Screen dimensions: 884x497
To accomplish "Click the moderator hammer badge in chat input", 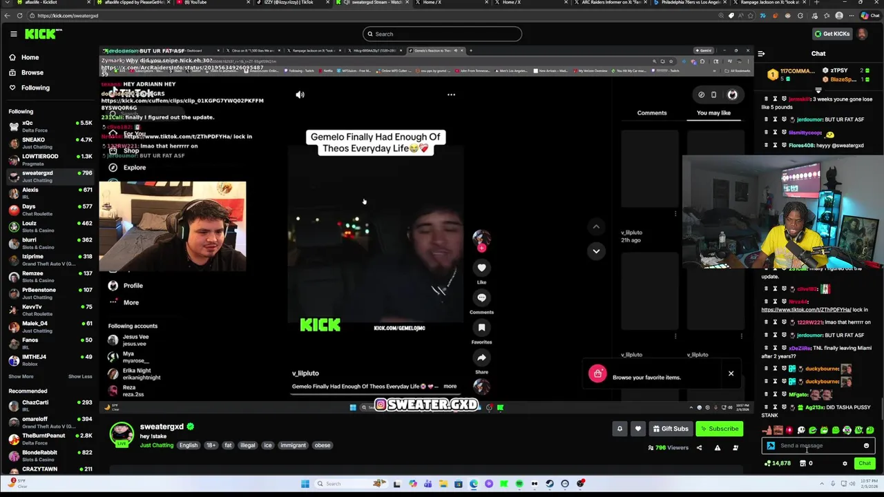I will tap(771, 446).
